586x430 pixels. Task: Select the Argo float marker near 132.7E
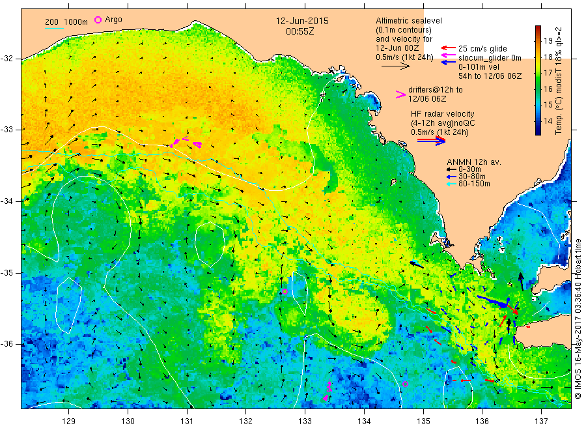(x=285, y=292)
